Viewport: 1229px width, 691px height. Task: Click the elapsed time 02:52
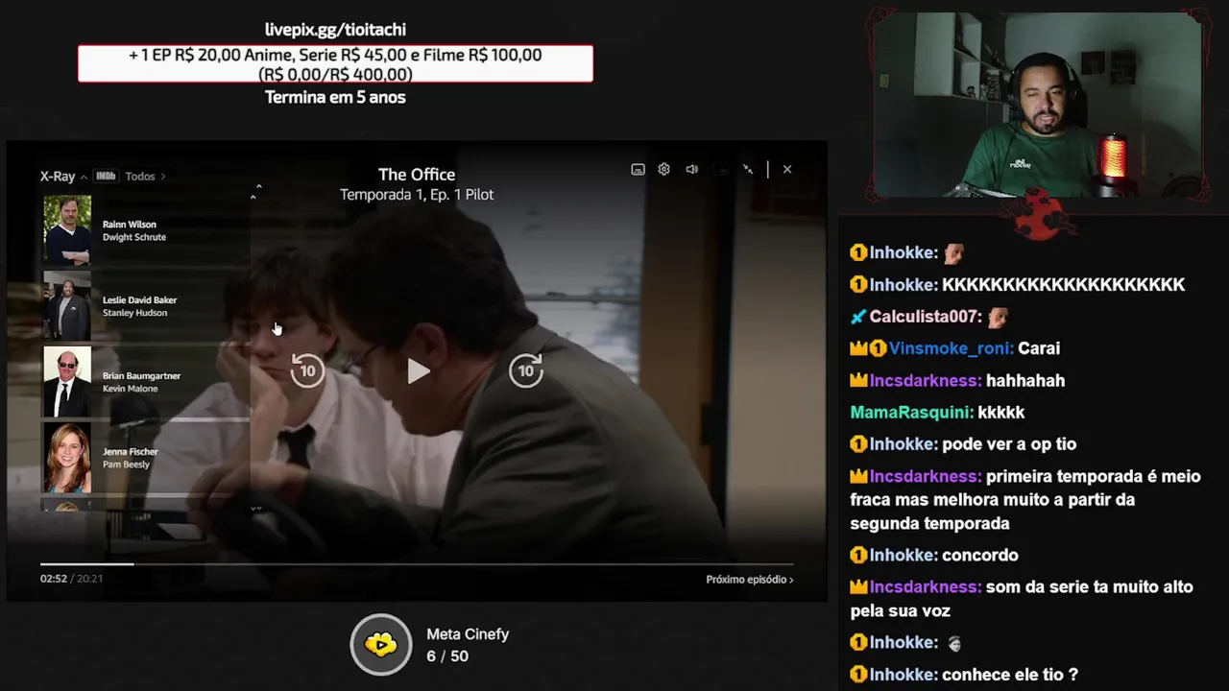[53, 579]
